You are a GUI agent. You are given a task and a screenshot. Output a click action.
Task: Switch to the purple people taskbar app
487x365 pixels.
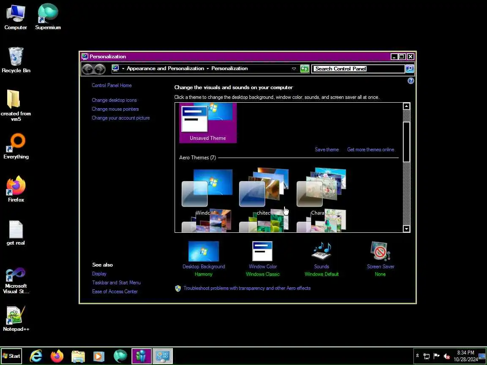141,356
